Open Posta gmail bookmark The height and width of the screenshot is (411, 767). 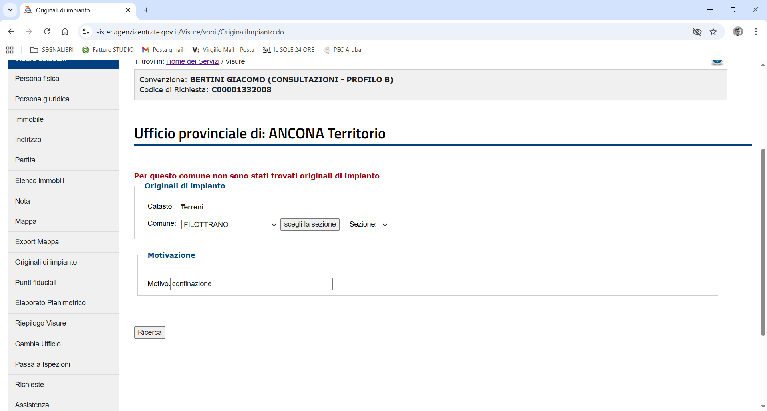(x=163, y=50)
